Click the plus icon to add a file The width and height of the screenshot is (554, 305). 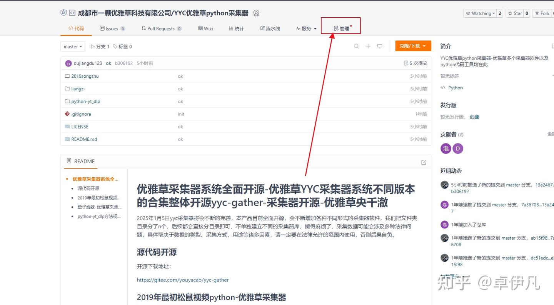click(x=368, y=46)
